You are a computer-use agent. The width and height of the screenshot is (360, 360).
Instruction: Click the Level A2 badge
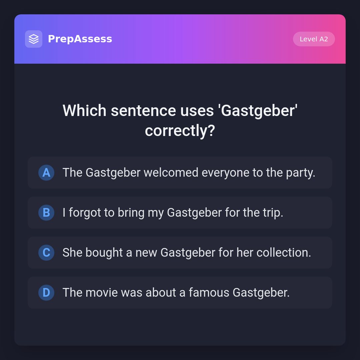(x=314, y=39)
